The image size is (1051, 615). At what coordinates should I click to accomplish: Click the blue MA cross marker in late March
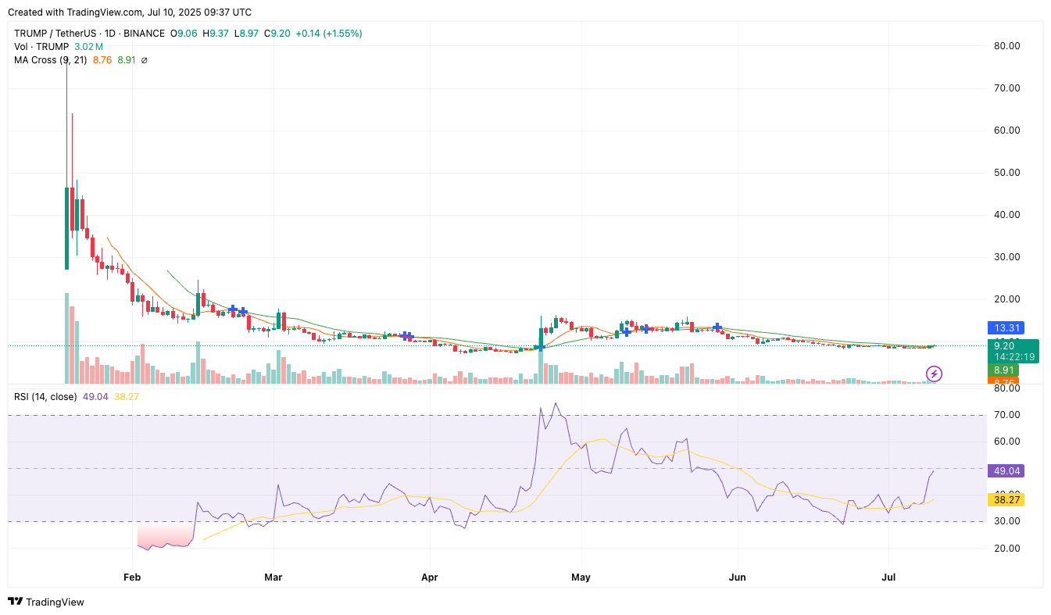tap(406, 335)
